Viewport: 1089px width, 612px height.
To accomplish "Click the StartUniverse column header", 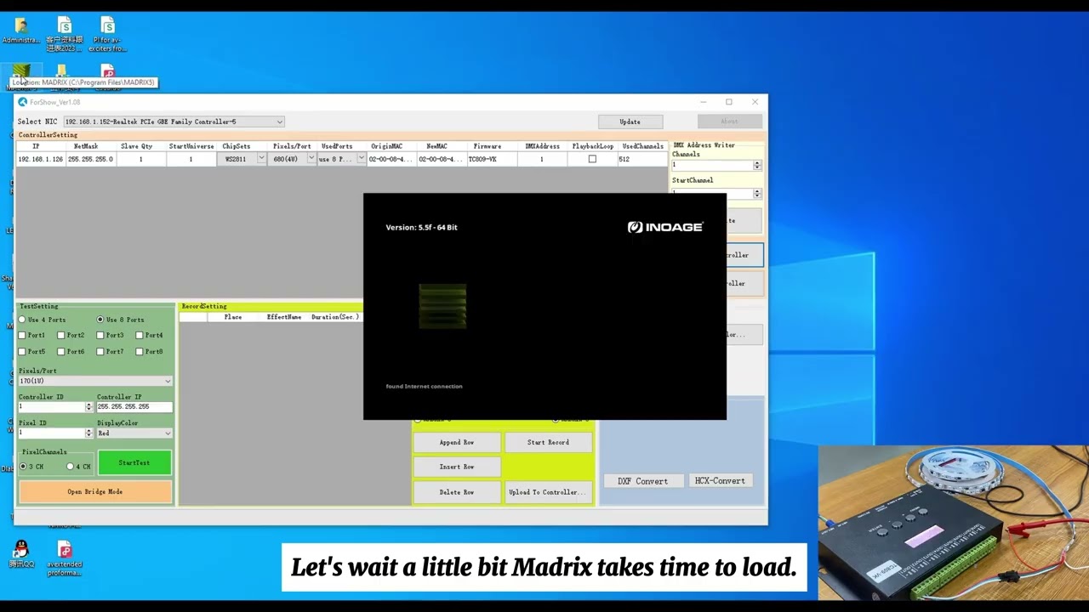I will coord(191,146).
